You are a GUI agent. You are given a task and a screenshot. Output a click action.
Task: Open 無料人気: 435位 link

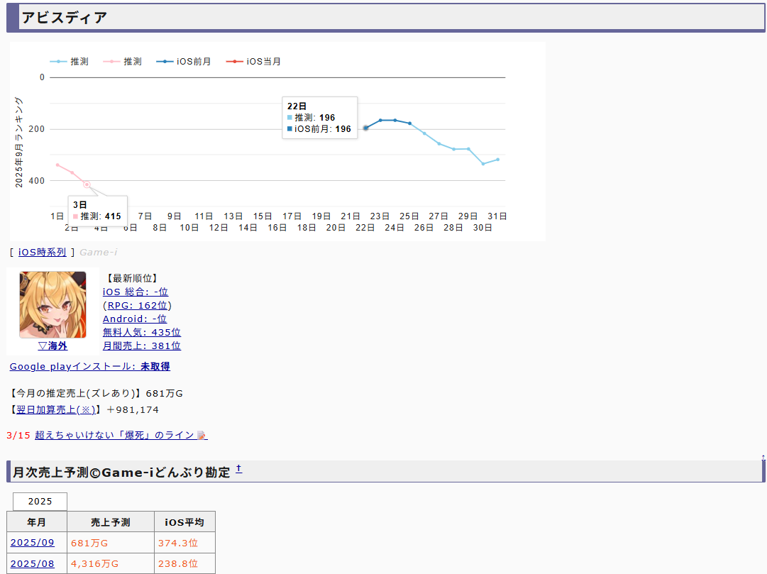pyautogui.click(x=142, y=332)
